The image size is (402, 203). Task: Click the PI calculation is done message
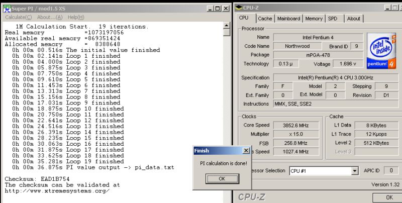tap(224, 163)
